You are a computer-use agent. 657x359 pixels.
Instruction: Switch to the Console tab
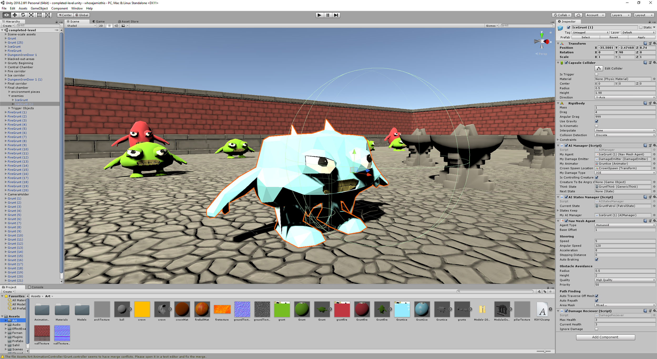(36, 287)
